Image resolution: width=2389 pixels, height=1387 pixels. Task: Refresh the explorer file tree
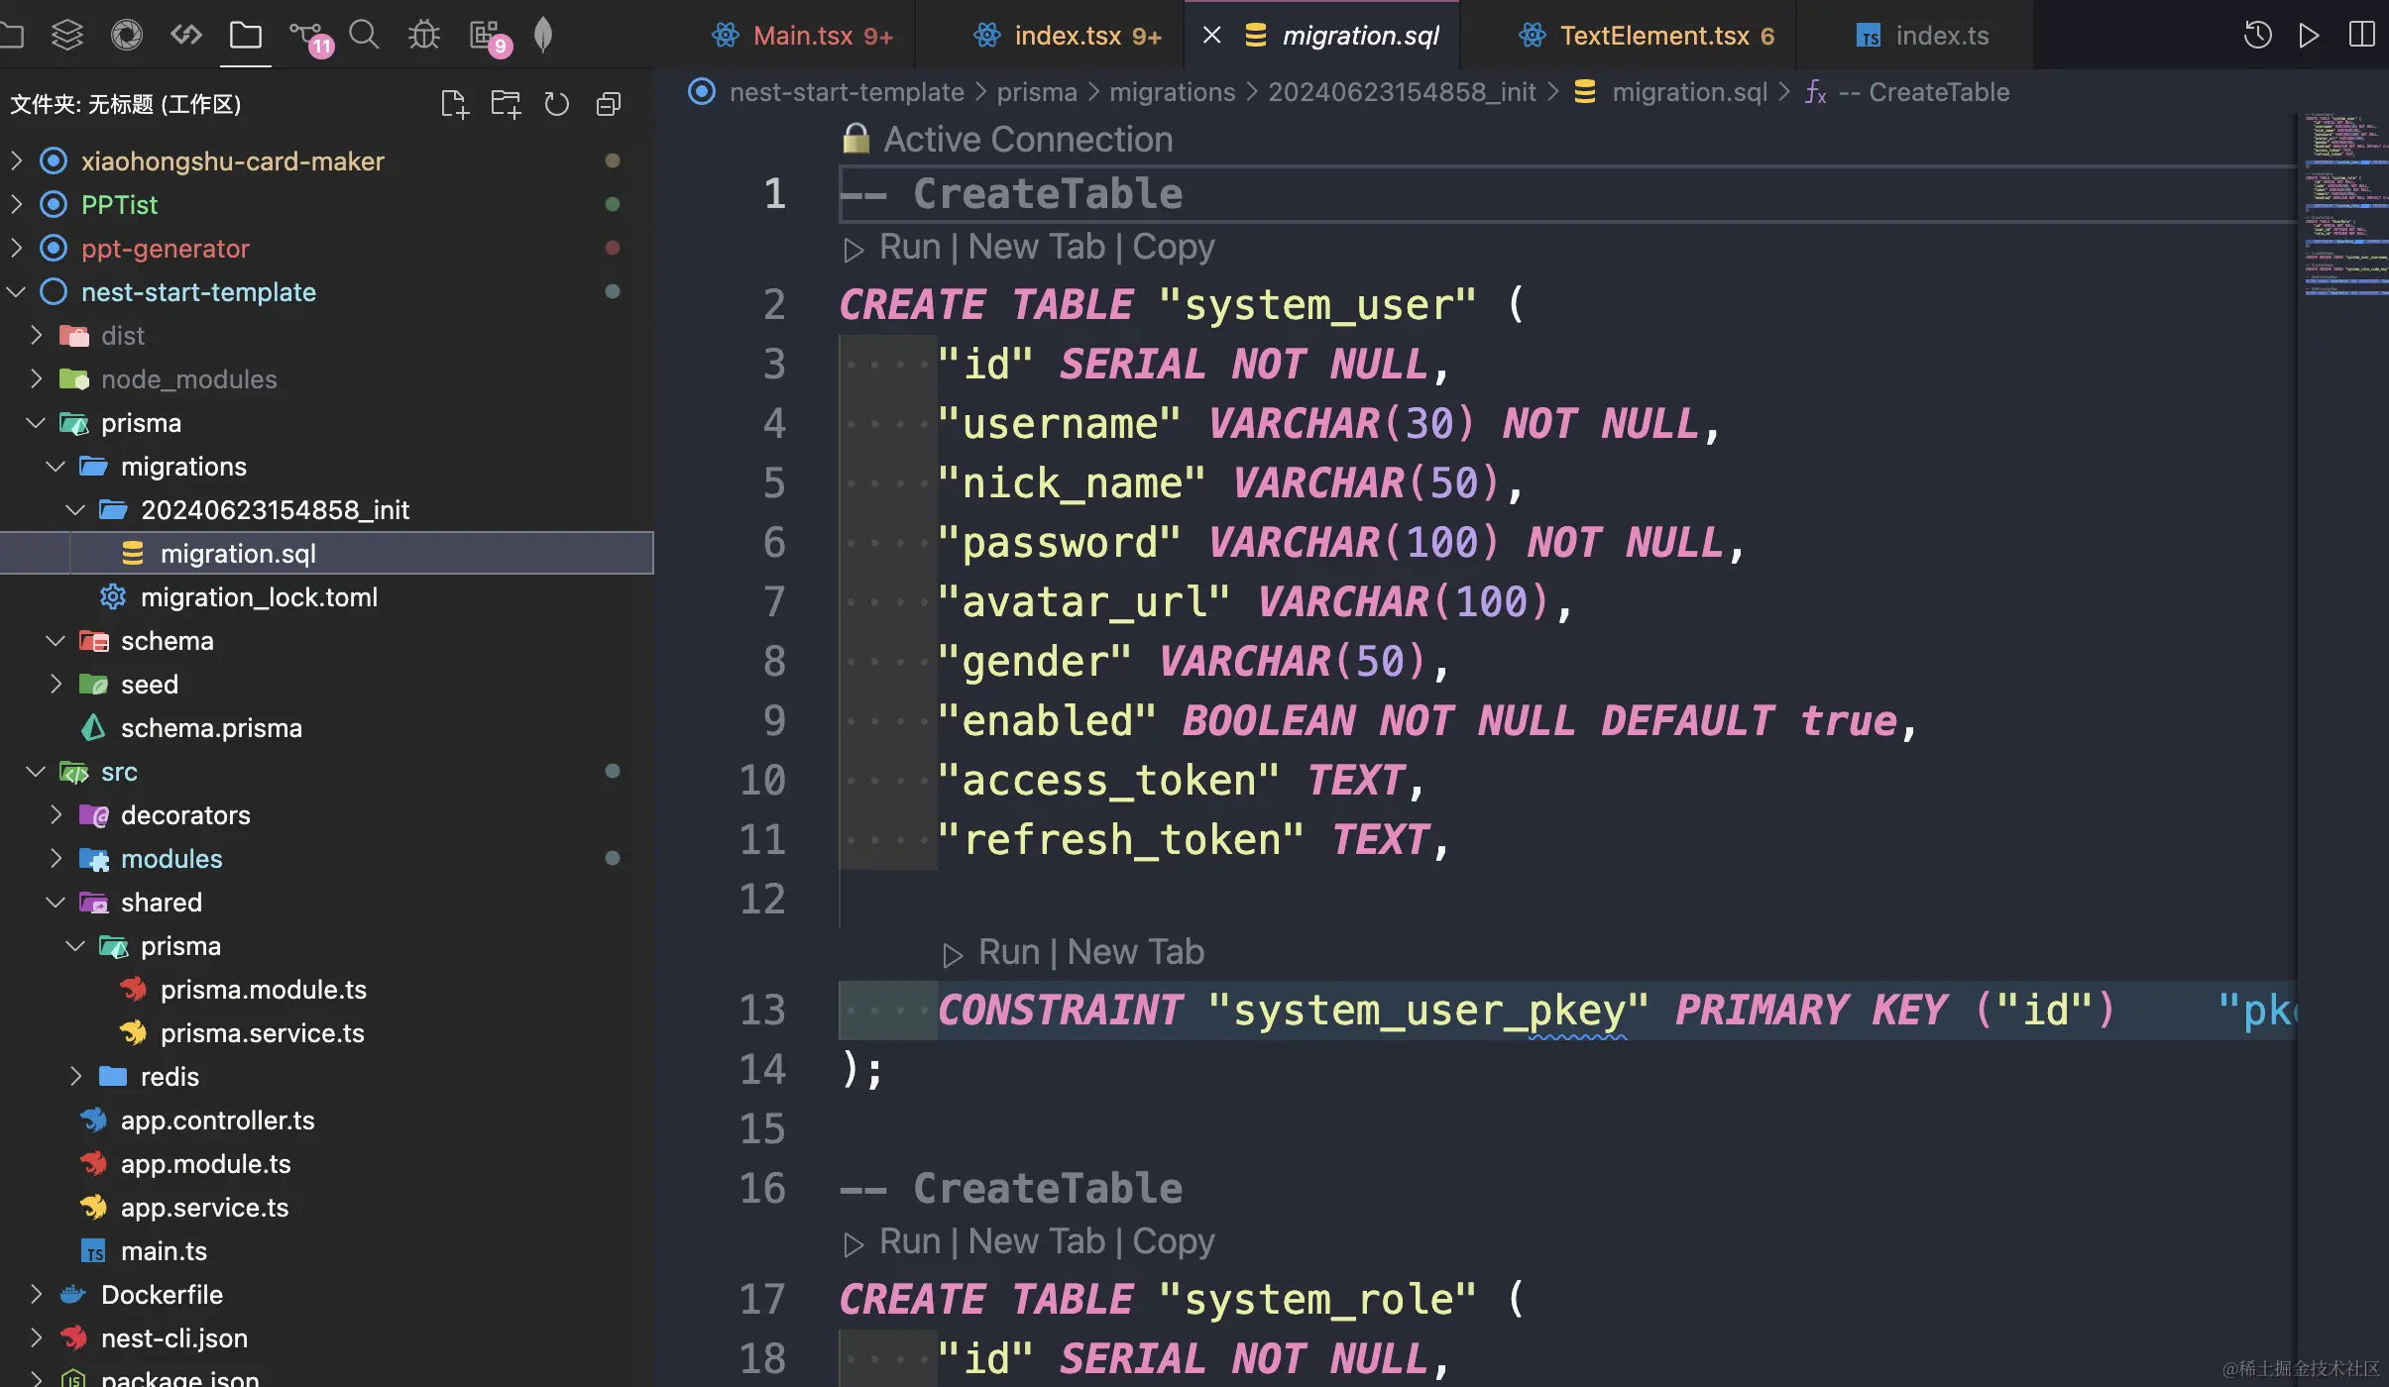tap(557, 104)
